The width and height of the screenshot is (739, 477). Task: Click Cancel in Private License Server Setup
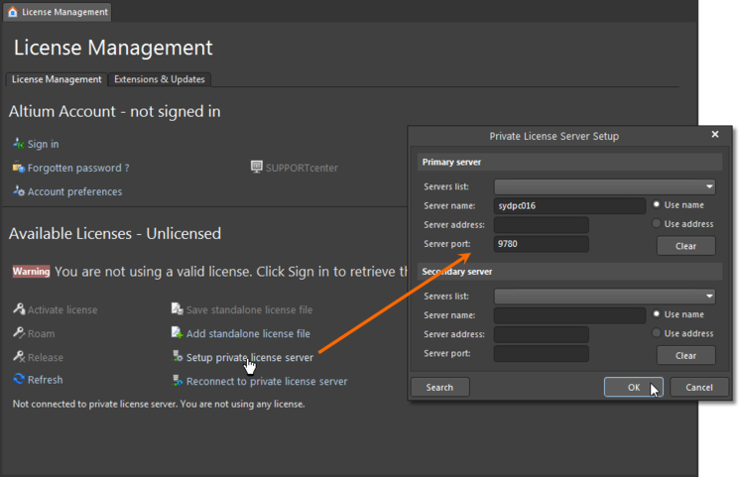(x=699, y=388)
